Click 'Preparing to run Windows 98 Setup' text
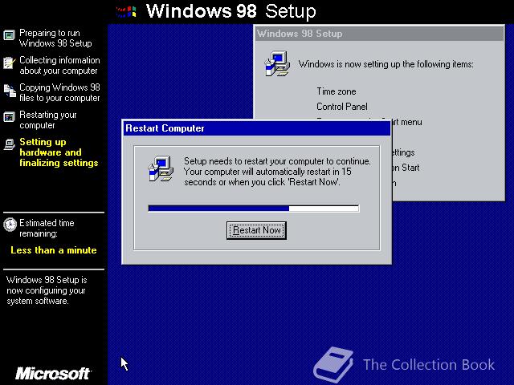Image resolution: width=514 pixels, height=385 pixels. pyautogui.click(x=55, y=38)
